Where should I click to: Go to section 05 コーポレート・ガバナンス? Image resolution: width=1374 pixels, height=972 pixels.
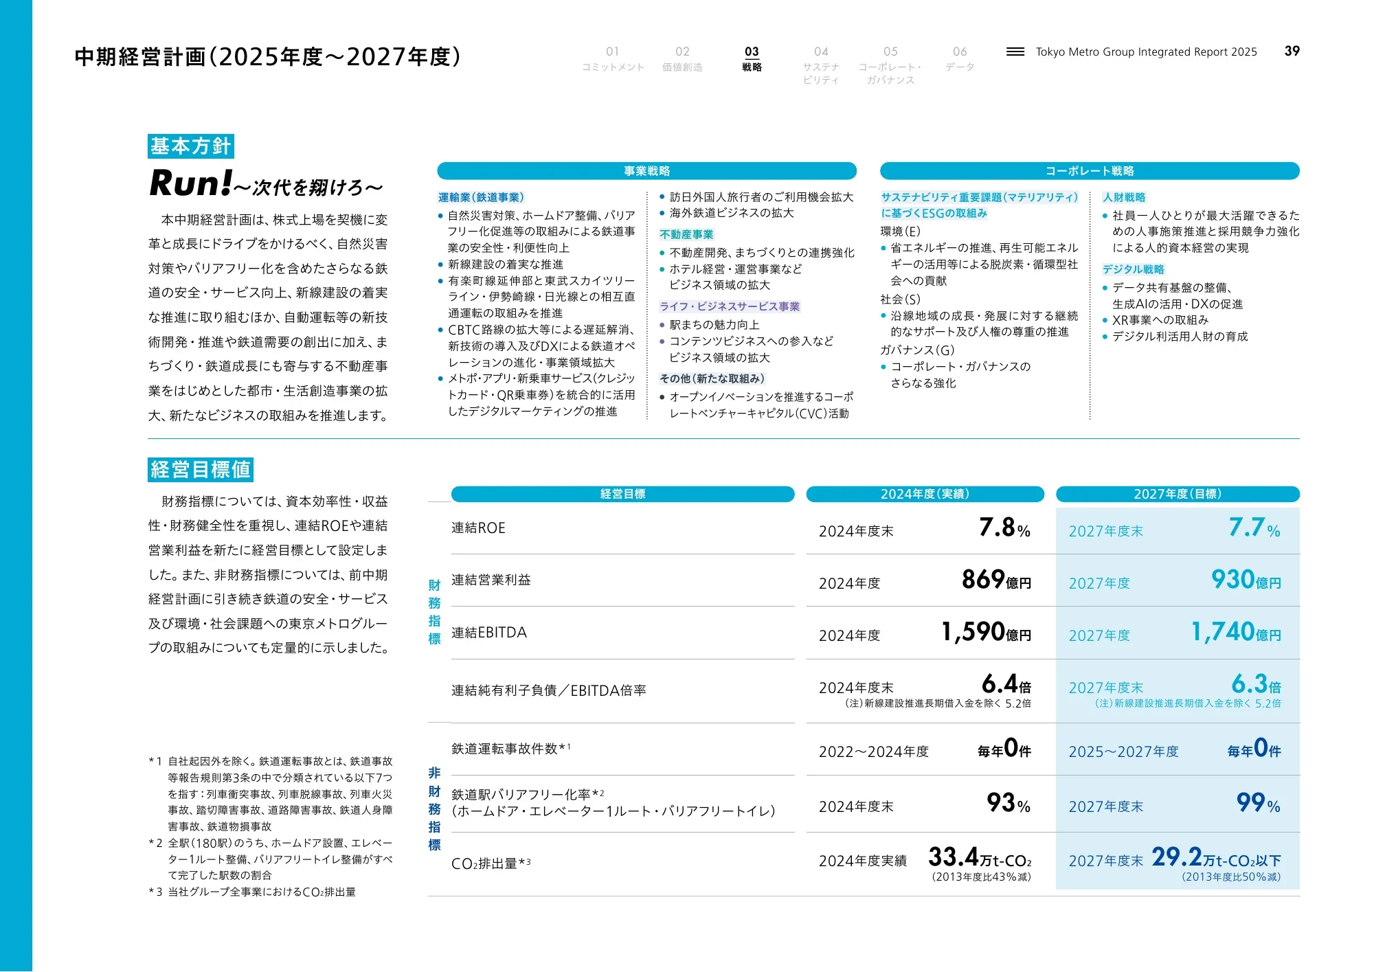(890, 65)
